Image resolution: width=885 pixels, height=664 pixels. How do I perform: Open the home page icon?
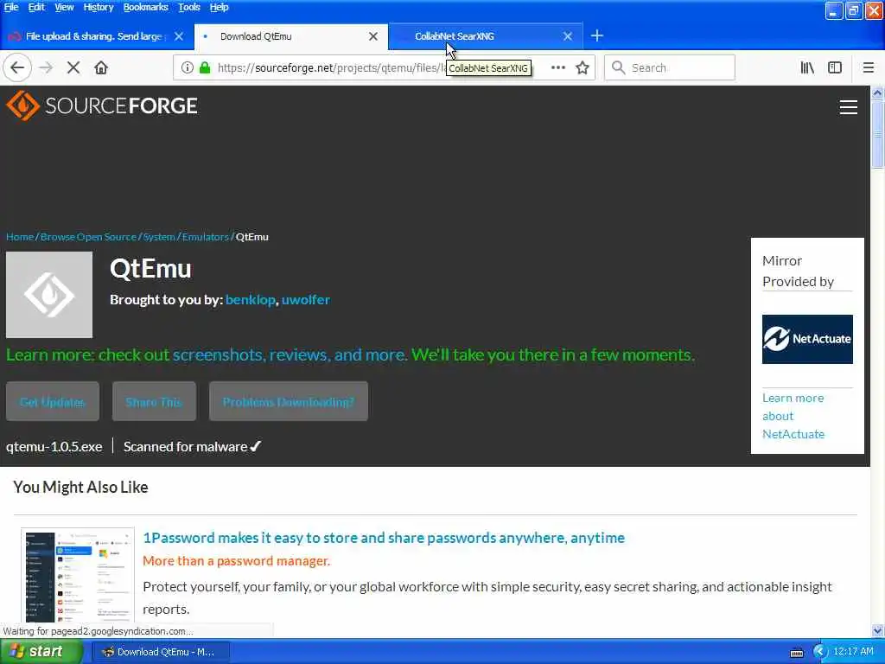(x=101, y=67)
